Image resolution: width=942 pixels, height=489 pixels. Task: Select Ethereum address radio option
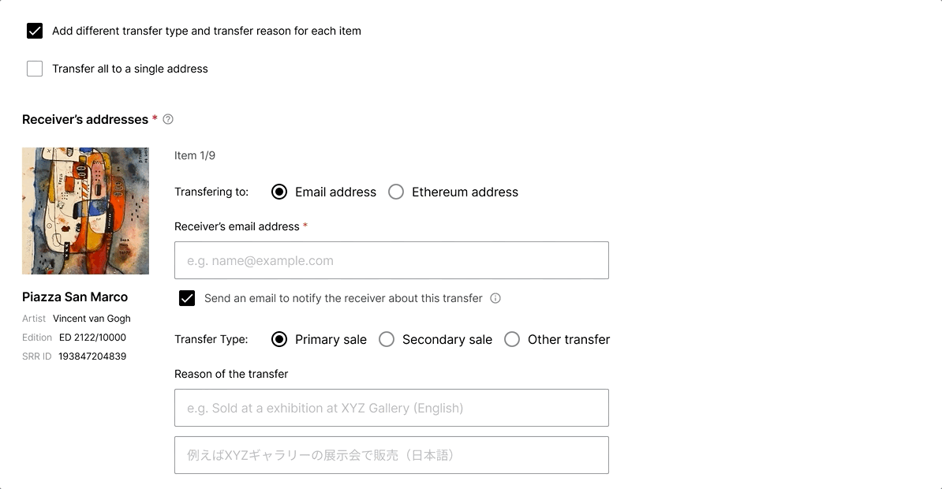(396, 192)
